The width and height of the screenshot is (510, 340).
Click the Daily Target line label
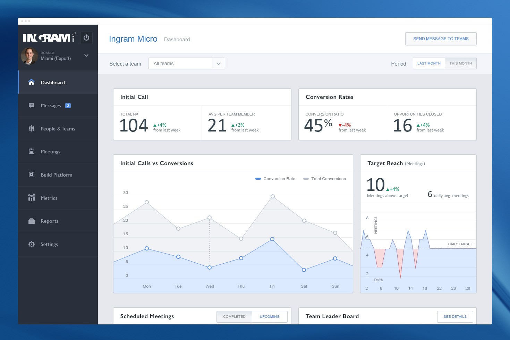[460, 244]
